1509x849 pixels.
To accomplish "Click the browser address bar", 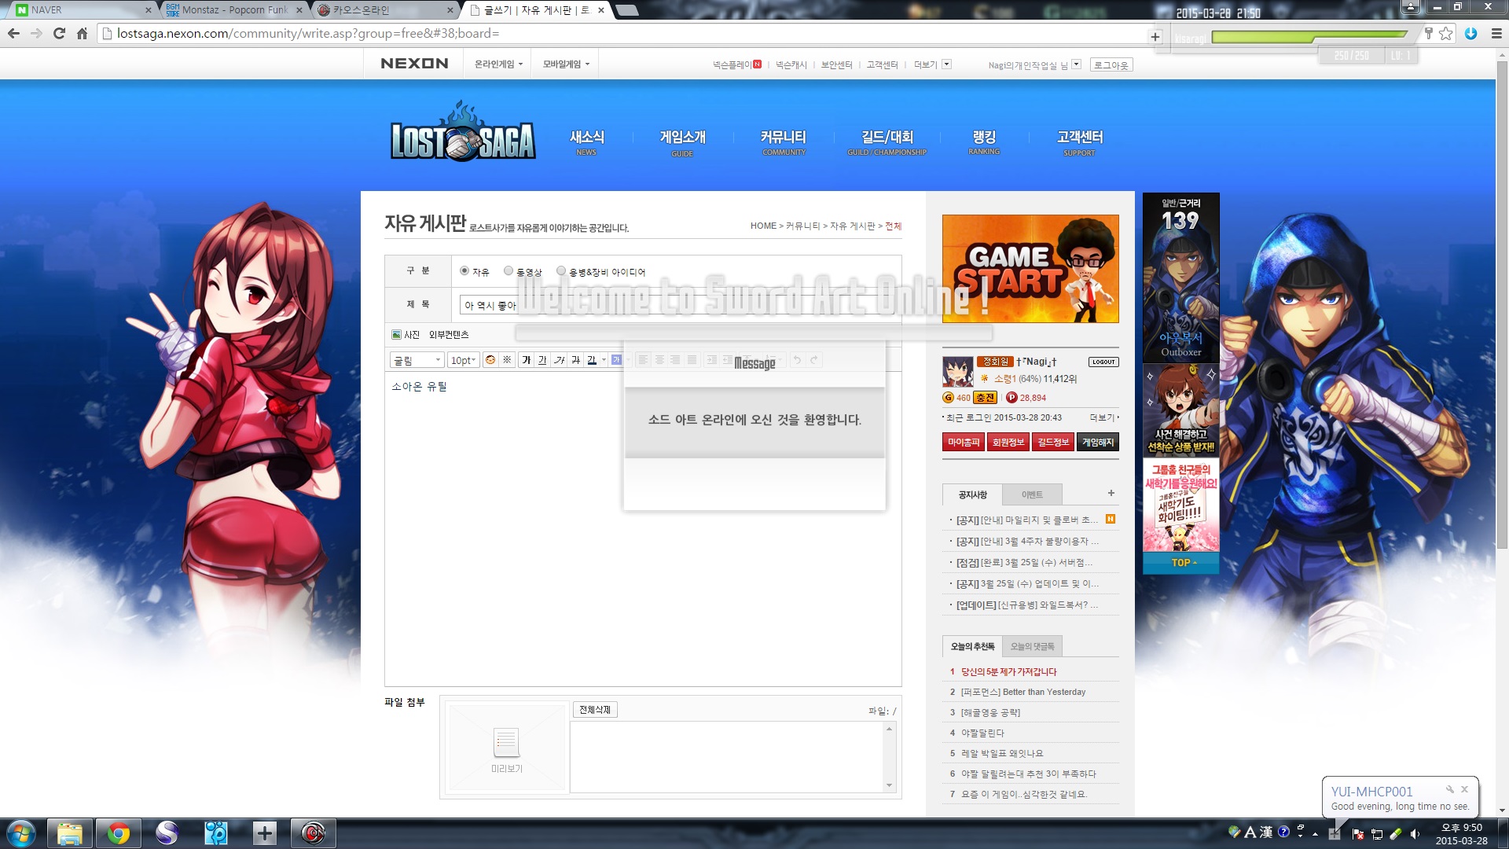I will 629,34.
